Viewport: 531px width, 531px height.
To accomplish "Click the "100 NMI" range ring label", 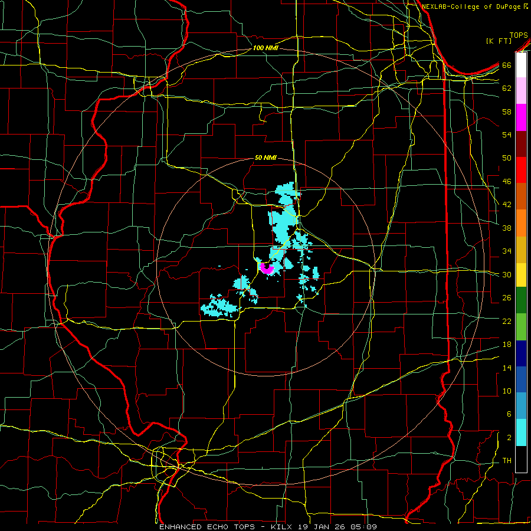I will coord(265,48).
